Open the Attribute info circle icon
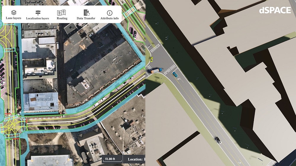The height and width of the screenshot is (166, 296). (110, 13)
